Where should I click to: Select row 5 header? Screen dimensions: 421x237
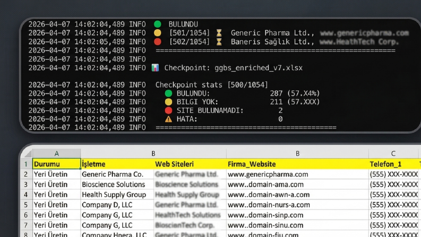pos(26,205)
